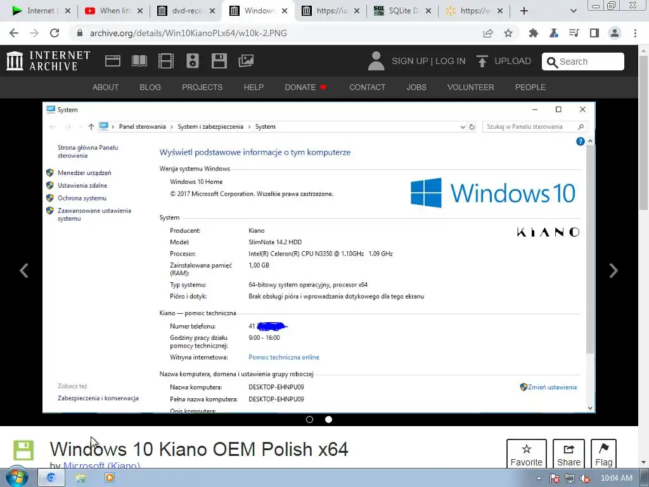The height and width of the screenshot is (487, 649).
Task: Open the Windows Start orb
Action: point(16,477)
